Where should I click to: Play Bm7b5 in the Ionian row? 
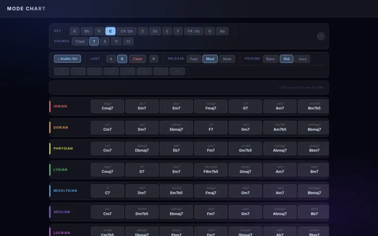click(313, 106)
